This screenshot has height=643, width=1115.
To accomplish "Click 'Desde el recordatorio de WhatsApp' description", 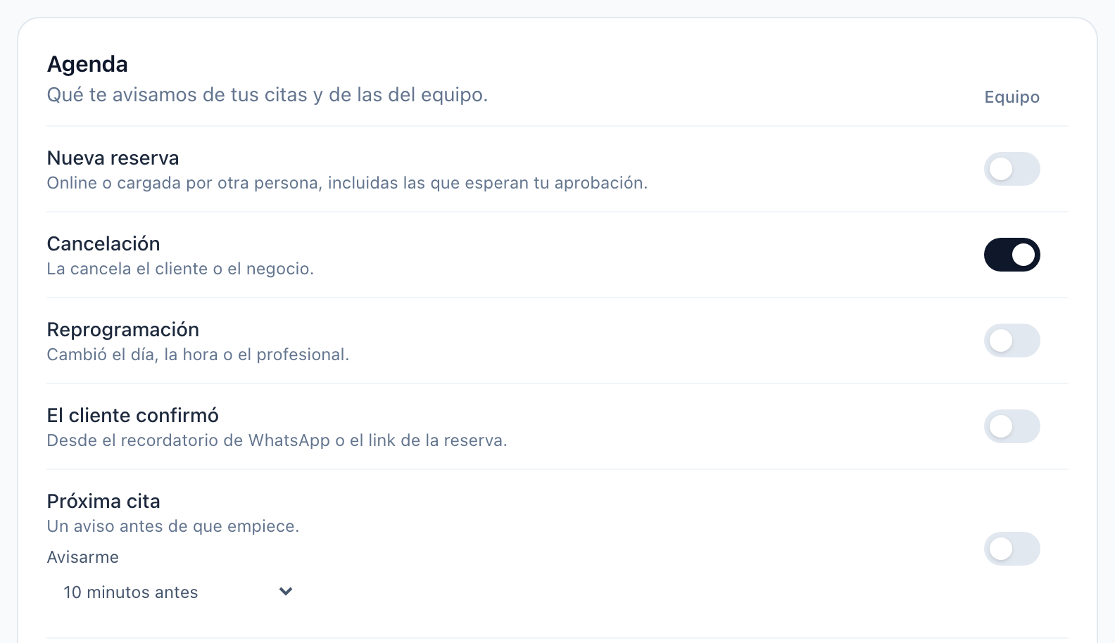I will 277,440.
